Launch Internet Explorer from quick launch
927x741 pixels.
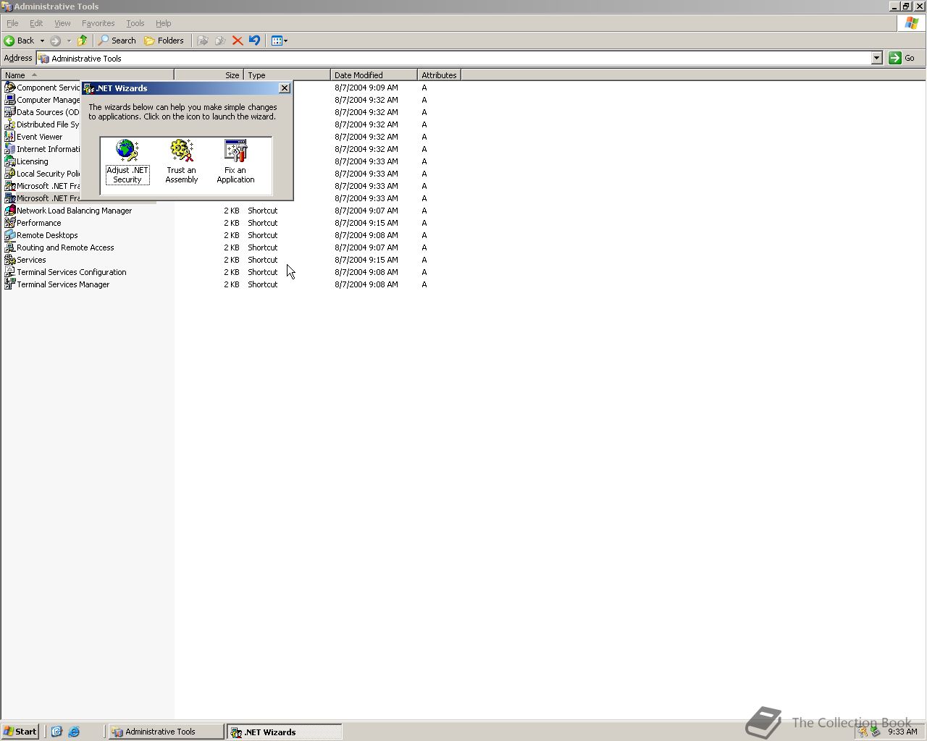(74, 732)
